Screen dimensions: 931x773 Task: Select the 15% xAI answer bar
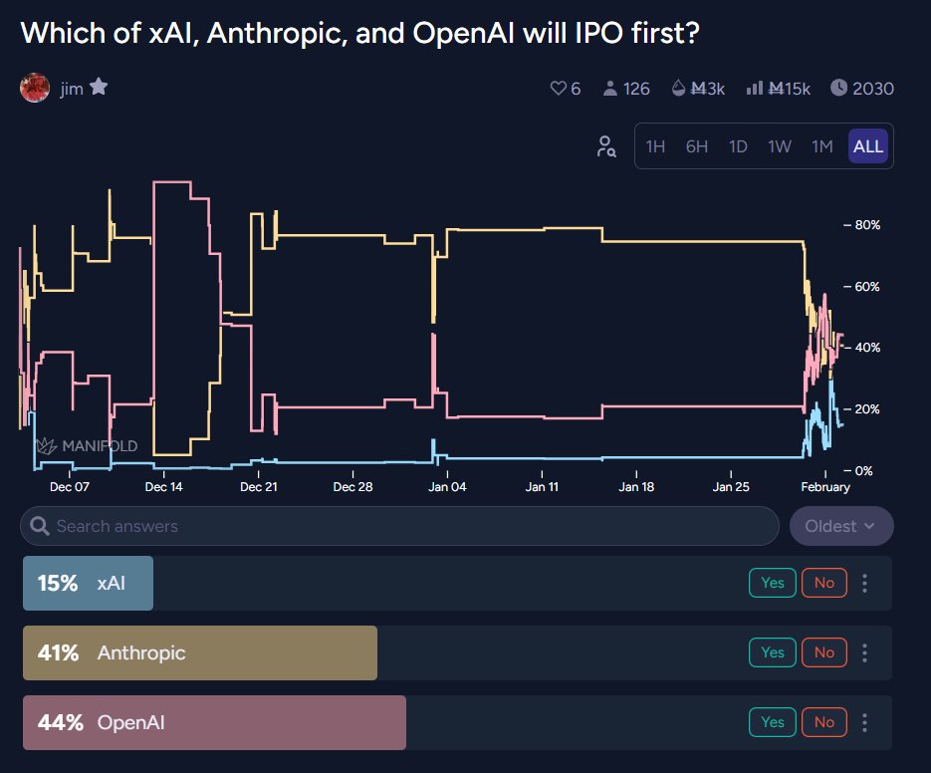[457, 583]
